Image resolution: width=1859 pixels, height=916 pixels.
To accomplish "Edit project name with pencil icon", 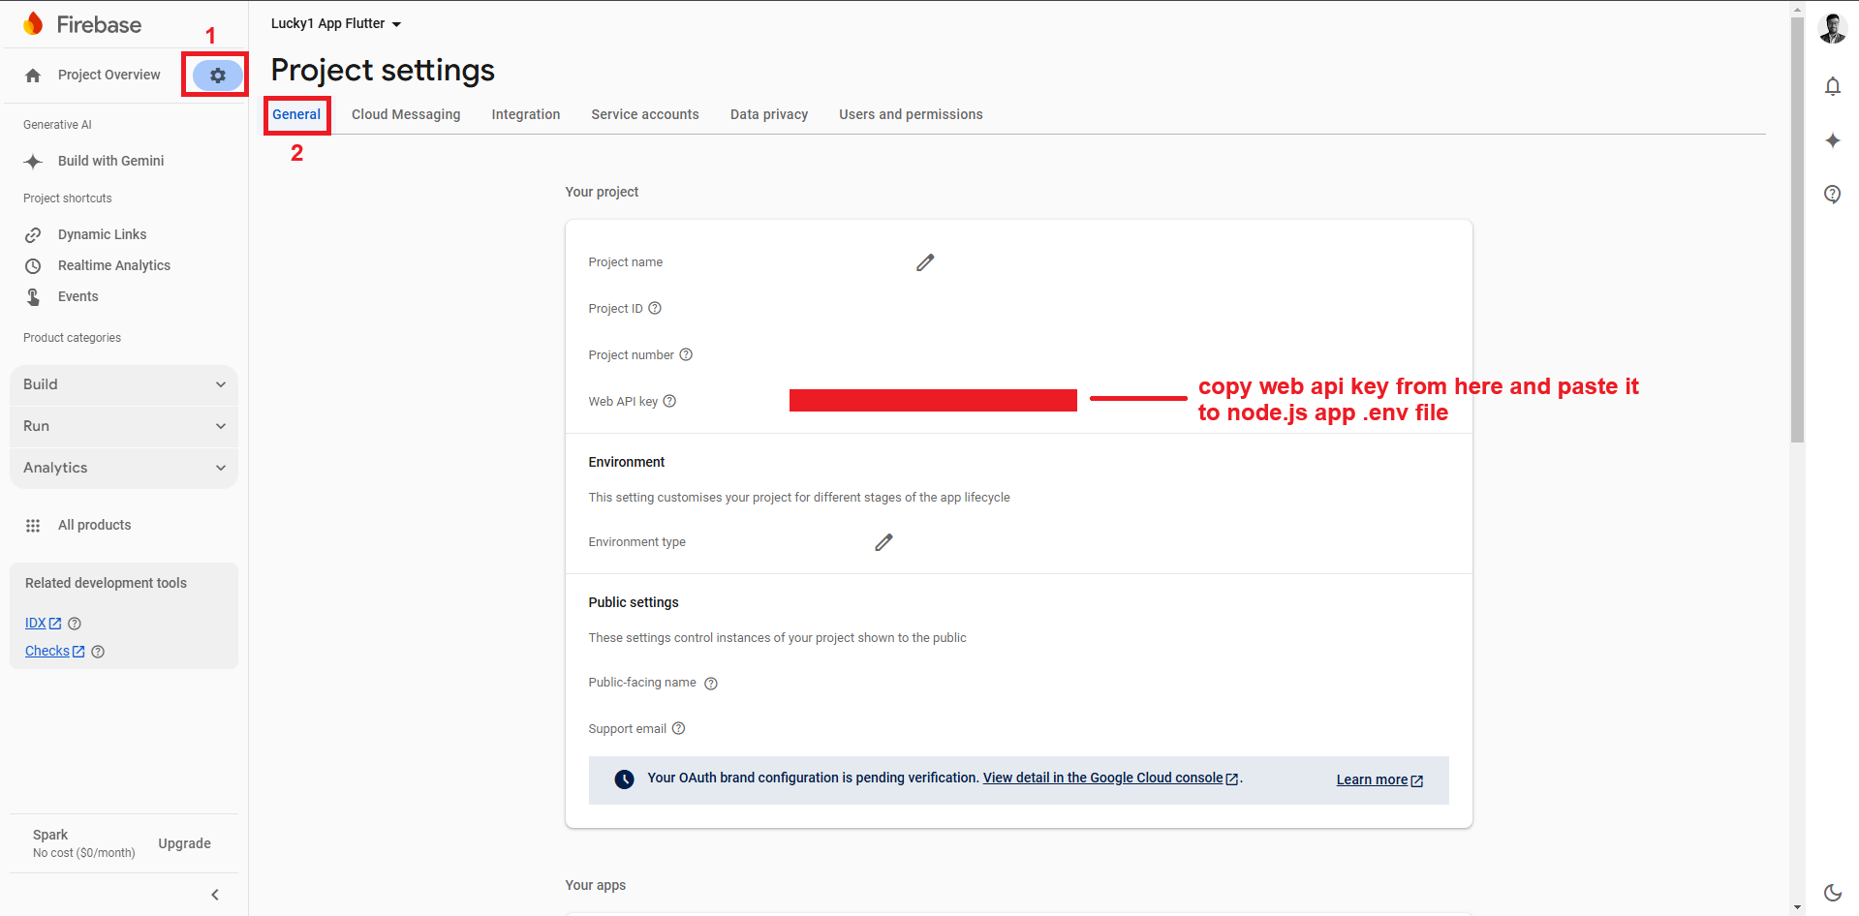I will pos(925,262).
